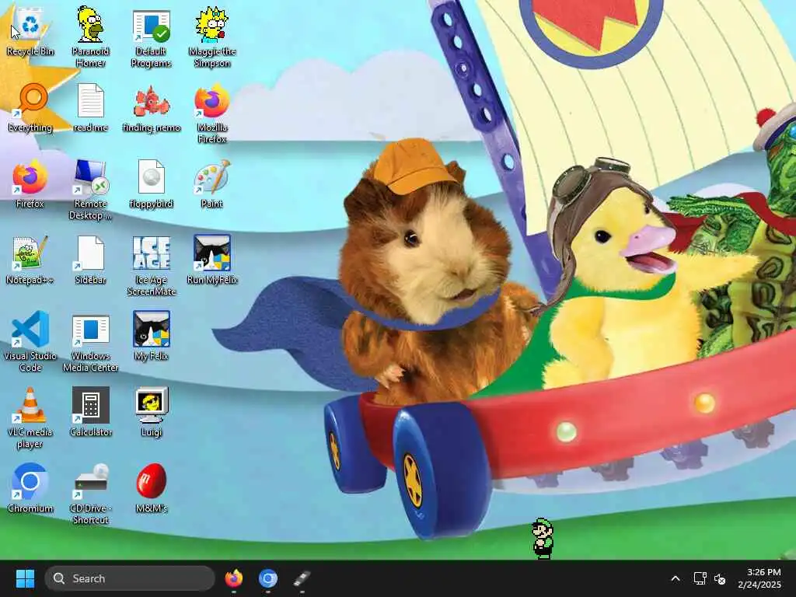This screenshot has width=796, height=597.
Task: Expand the hidden system tray icons
Action: (676, 578)
